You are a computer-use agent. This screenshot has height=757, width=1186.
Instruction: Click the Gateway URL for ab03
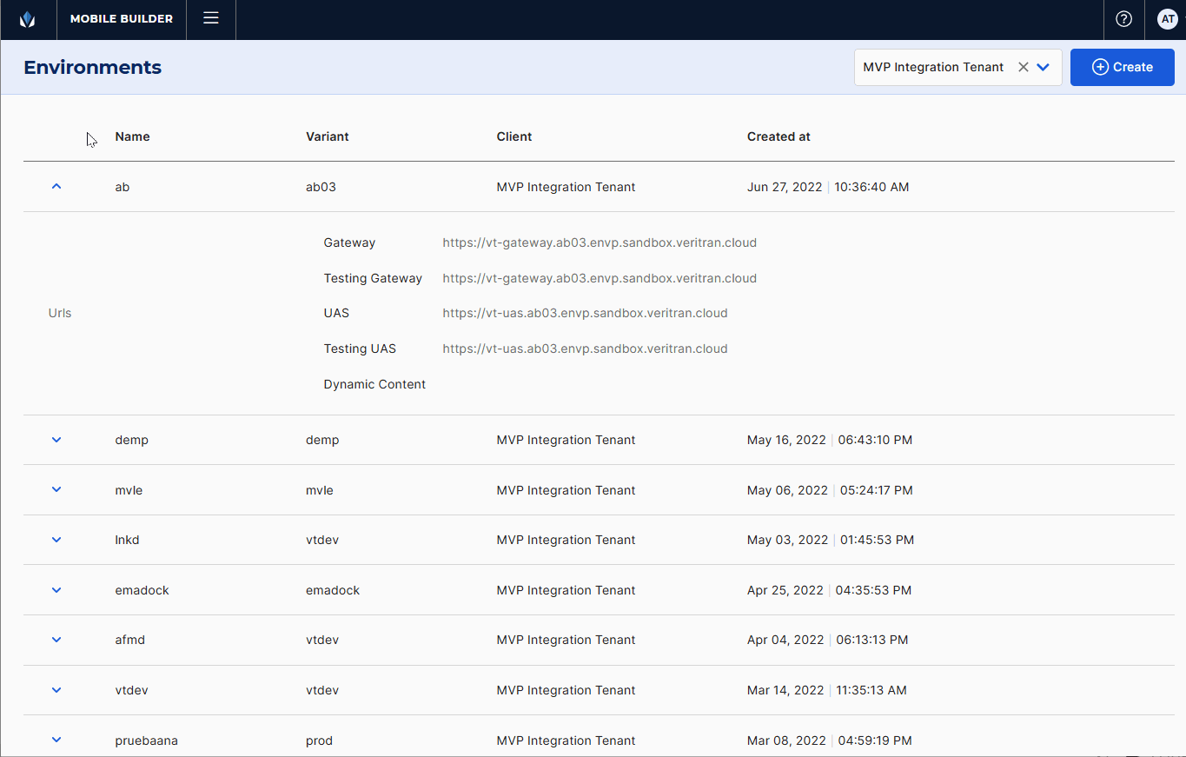[x=599, y=242]
